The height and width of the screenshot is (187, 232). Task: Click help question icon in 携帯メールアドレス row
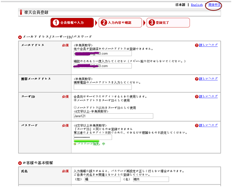[197, 79]
